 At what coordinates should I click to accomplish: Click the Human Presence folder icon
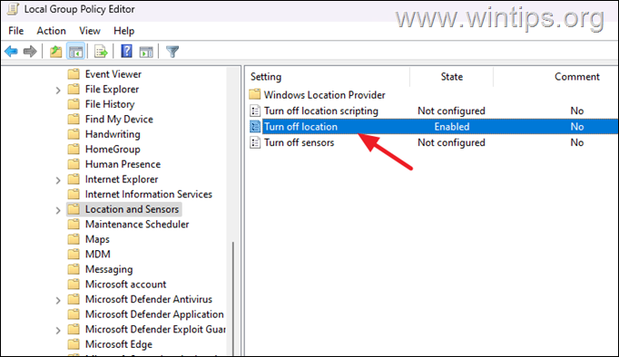tap(74, 164)
